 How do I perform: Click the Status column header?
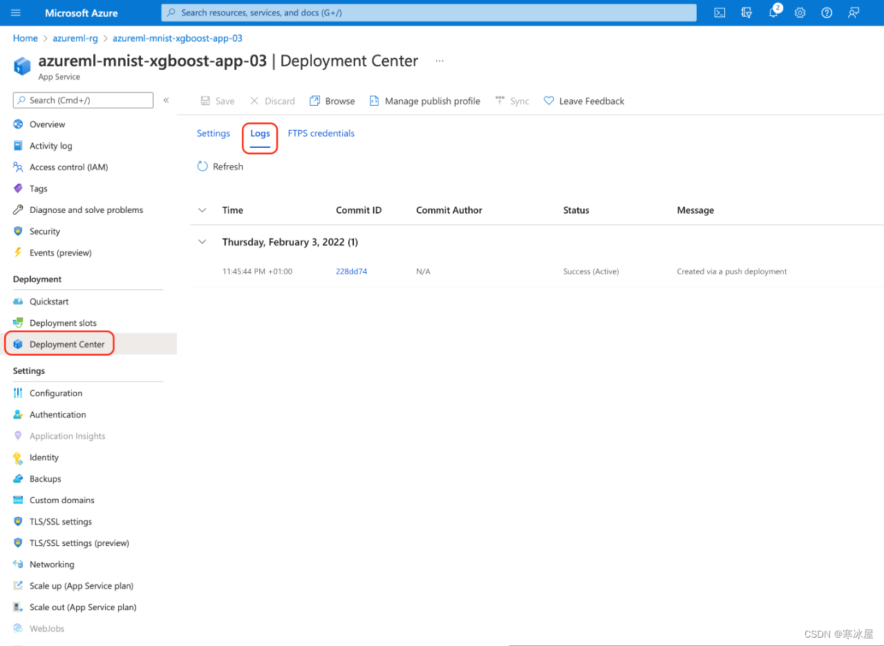(576, 210)
